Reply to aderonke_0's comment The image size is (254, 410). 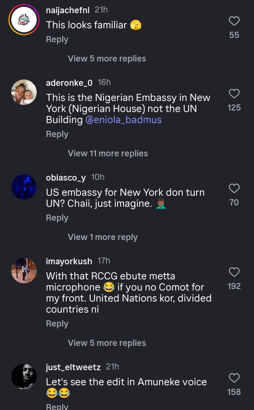pos(57,134)
